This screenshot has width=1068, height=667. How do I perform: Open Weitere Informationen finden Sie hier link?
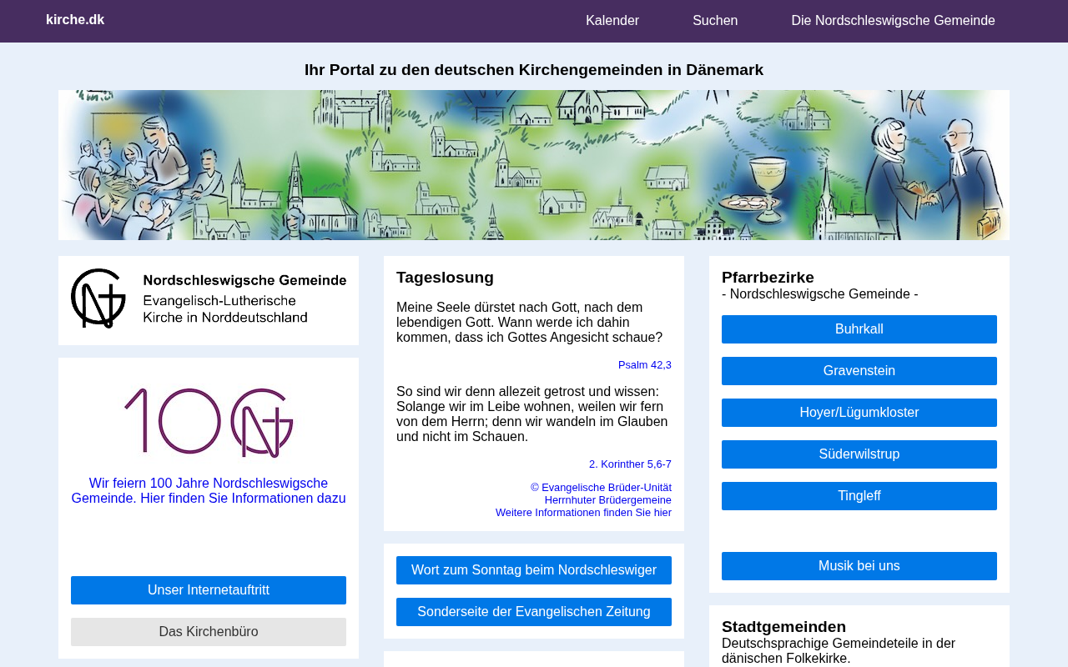pyautogui.click(x=583, y=513)
